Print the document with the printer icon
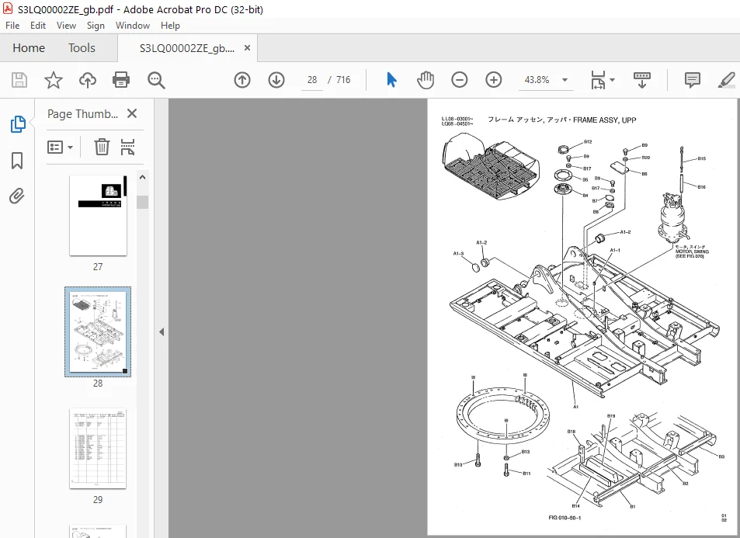 [121, 80]
